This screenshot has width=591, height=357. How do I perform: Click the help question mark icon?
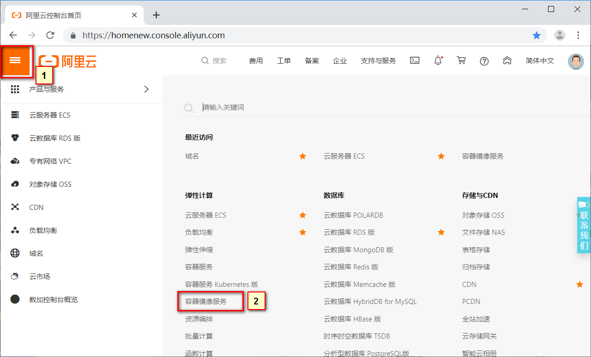[x=484, y=60]
